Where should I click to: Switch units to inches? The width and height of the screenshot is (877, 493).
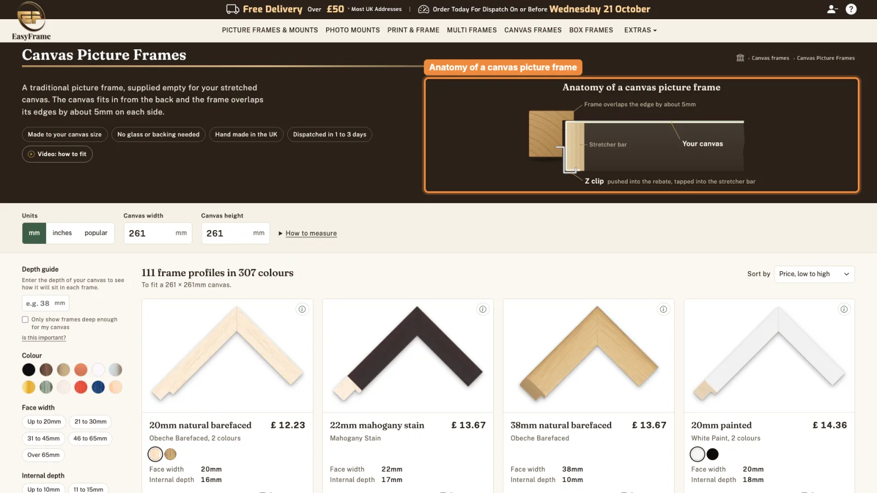[62, 233]
